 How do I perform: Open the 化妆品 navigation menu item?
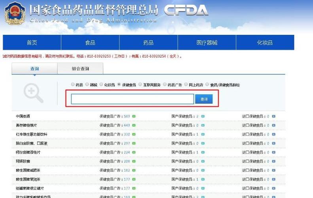pyautogui.click(x=265, y=42)
